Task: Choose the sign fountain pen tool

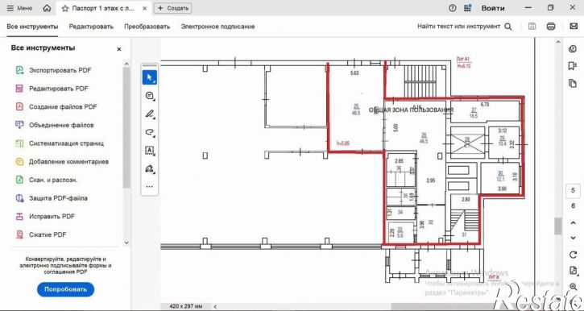Action: click(x=149, y=168)
